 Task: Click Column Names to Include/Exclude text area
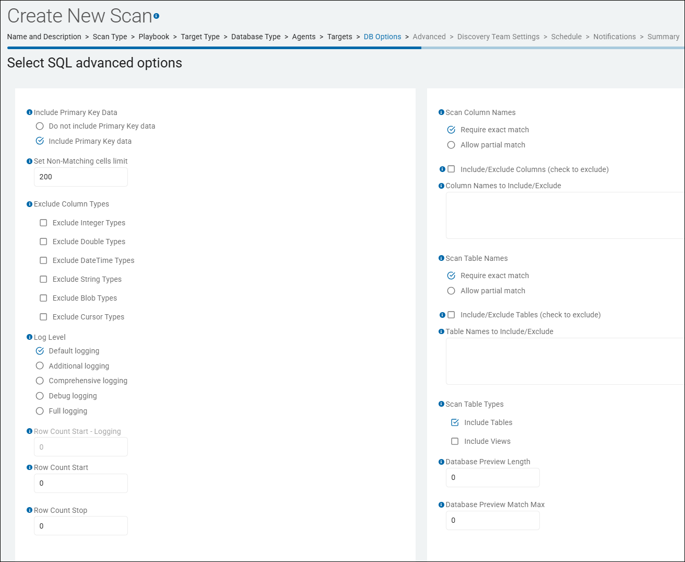click(x=565, y=215)
